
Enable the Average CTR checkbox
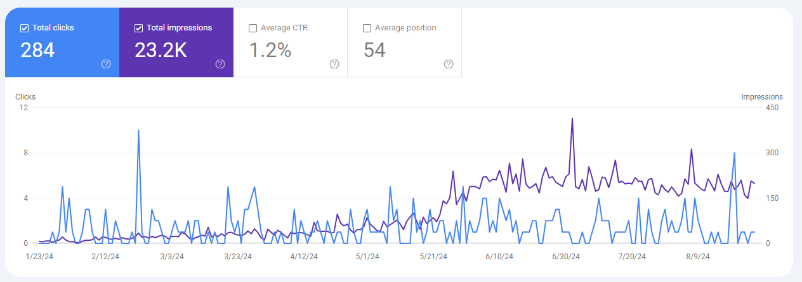253,28
